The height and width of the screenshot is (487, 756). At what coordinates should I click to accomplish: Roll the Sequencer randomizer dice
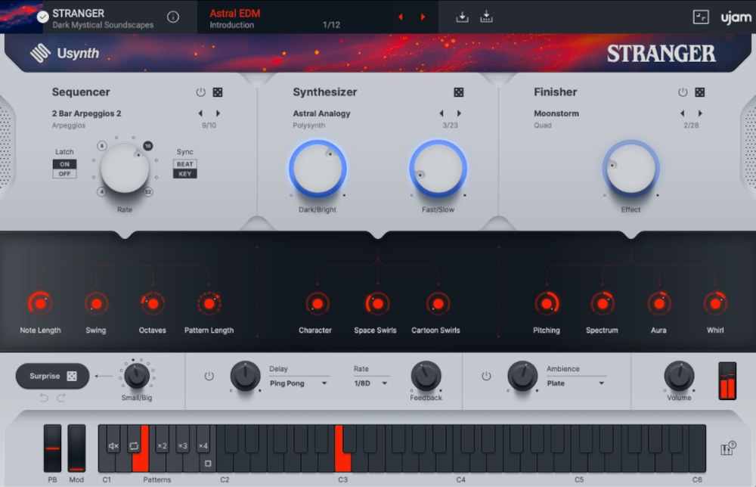pos(219,92)
